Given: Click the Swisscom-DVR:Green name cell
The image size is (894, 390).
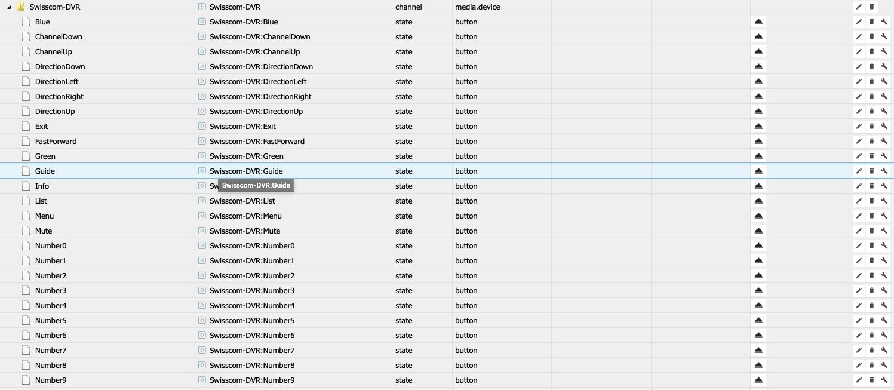Looking at the screenshot, I should pyautogui.click(x=247, y=156).
